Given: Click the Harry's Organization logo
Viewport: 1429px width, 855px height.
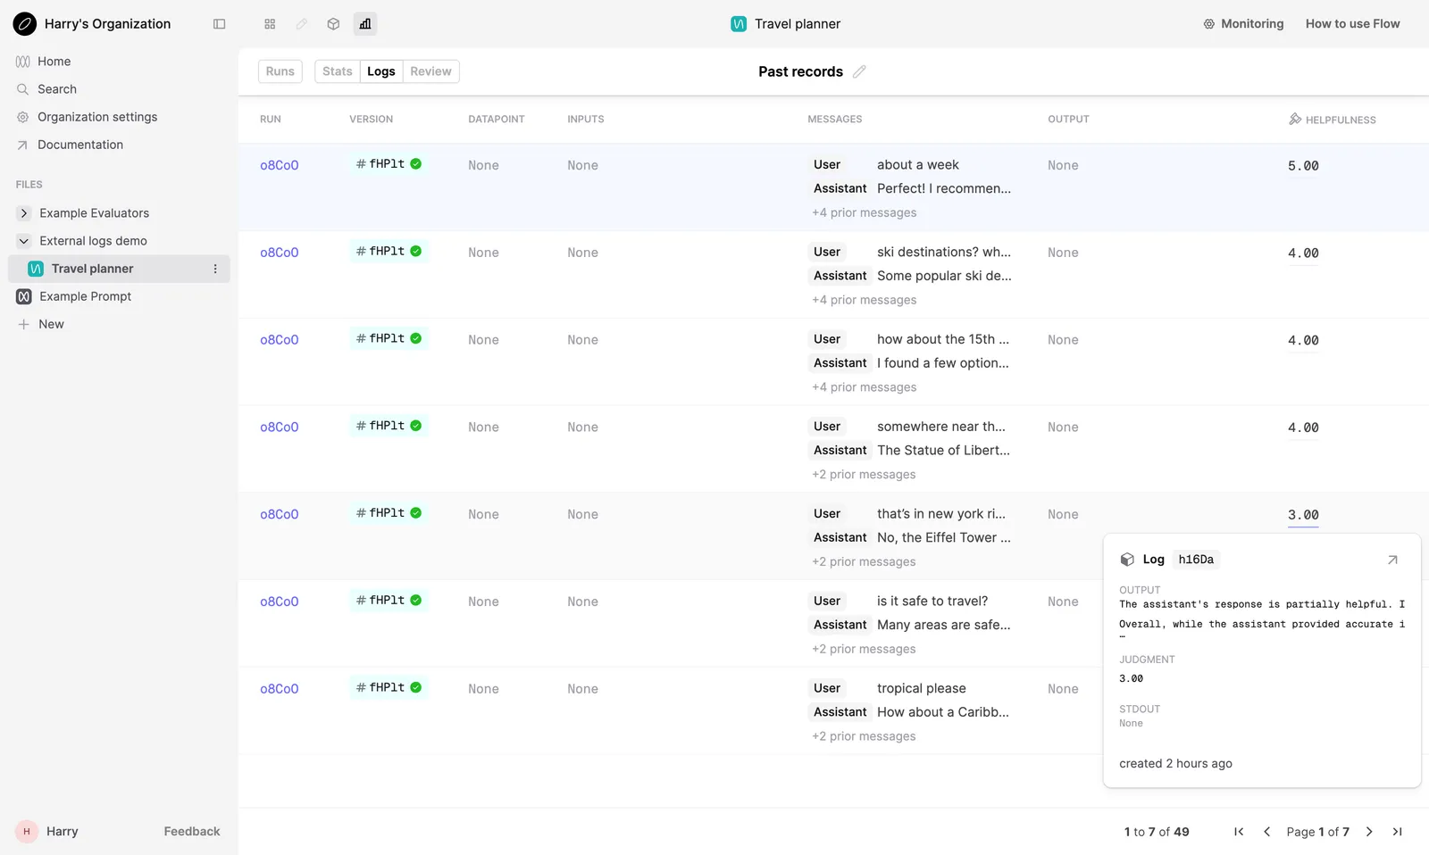Looking at the screenshot, I should pos(25,24).
